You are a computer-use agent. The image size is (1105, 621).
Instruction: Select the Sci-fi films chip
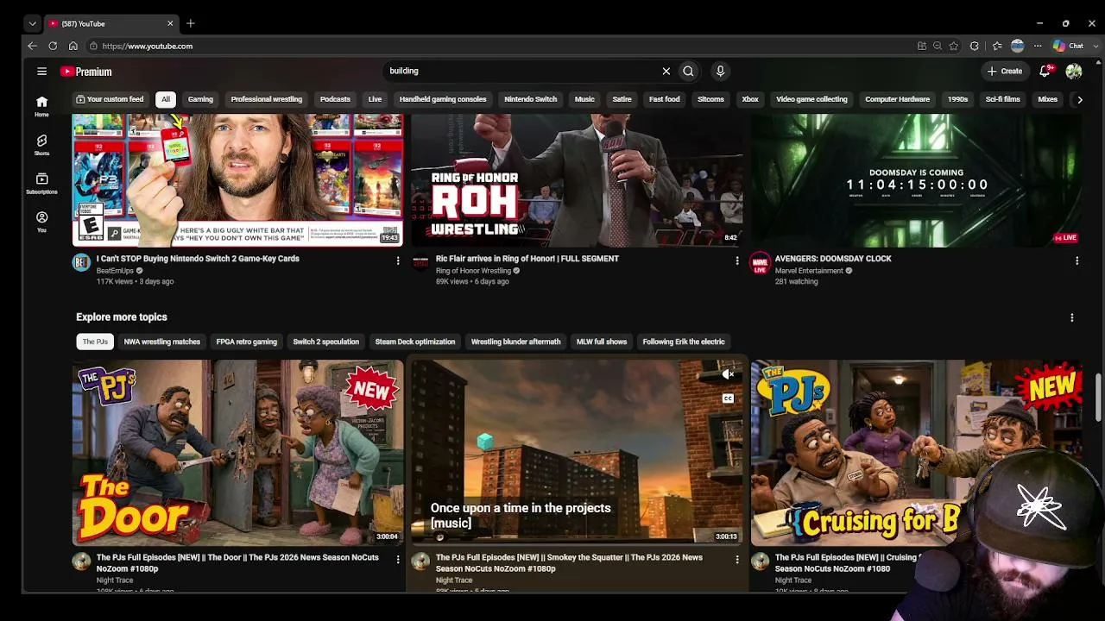pyautogui.click(x=1003, y=99)
